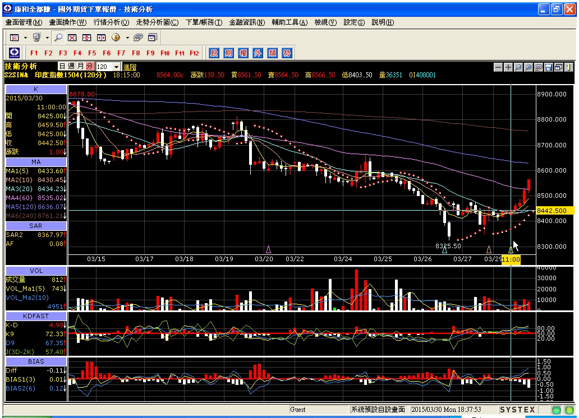Viewport: 579px width, 418px height.
Task: Expand the arrow beside the monitor icon
Action: 47,38
